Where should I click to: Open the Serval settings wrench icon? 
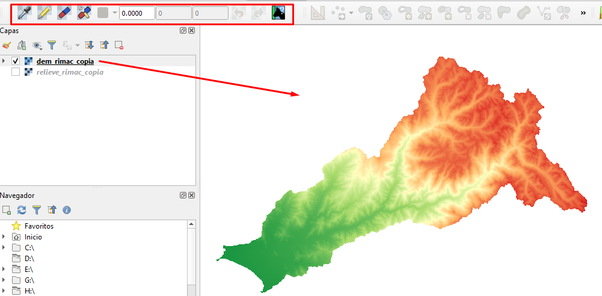pos(84,13)
